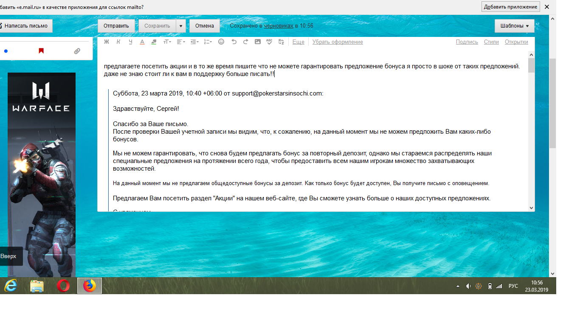The height and width of the screenshot is (326, 580).
Task: Switch to Firefox in taskbar
Action: (x=90, y=286)
